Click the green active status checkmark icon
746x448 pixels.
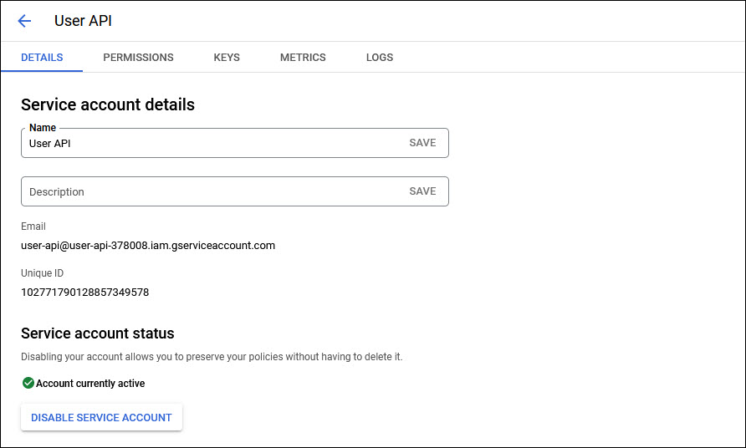coord(28,384)
